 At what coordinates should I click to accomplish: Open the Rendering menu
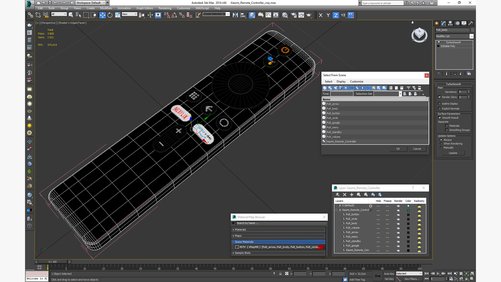click(x=165, y=8)
